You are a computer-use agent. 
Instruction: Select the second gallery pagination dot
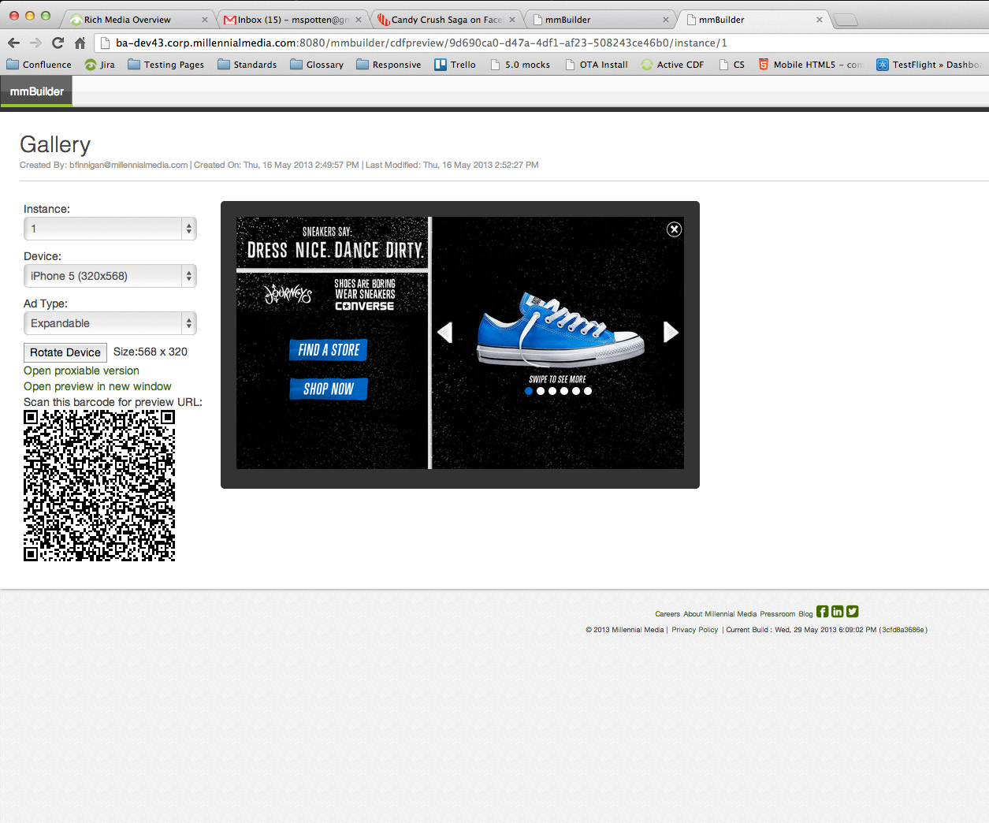541,391
